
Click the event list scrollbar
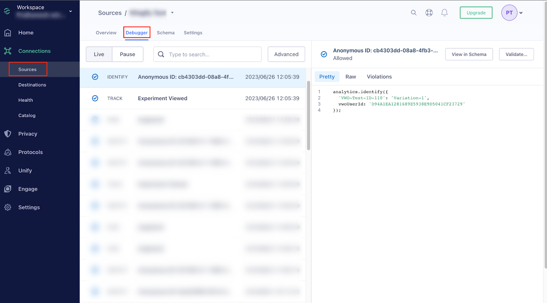(x=308, y=115)
